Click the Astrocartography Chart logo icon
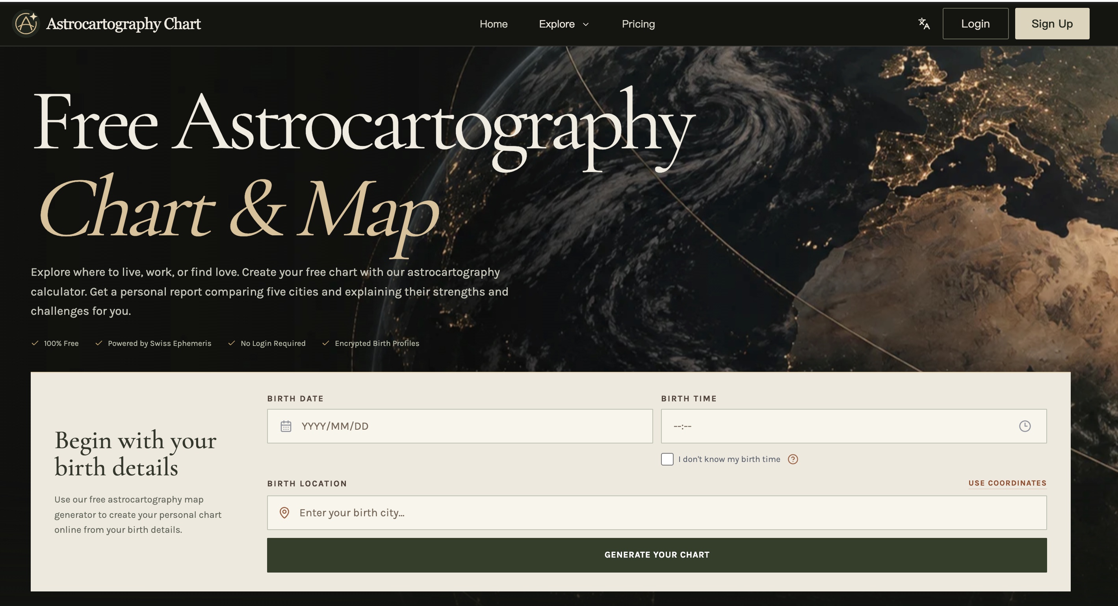The image size is (1118, 606). 26,23
